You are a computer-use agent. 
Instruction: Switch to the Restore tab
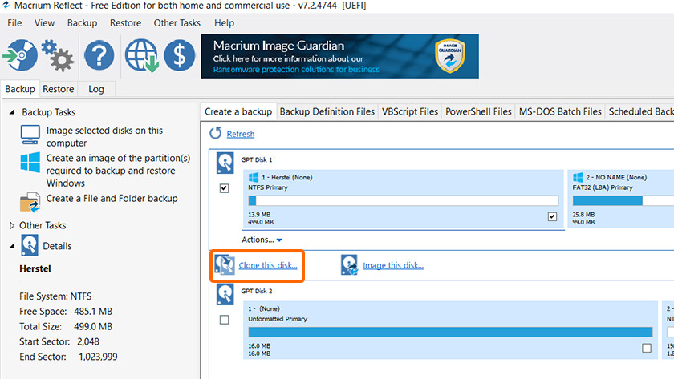pyautogui.click(x=58, y=89)
